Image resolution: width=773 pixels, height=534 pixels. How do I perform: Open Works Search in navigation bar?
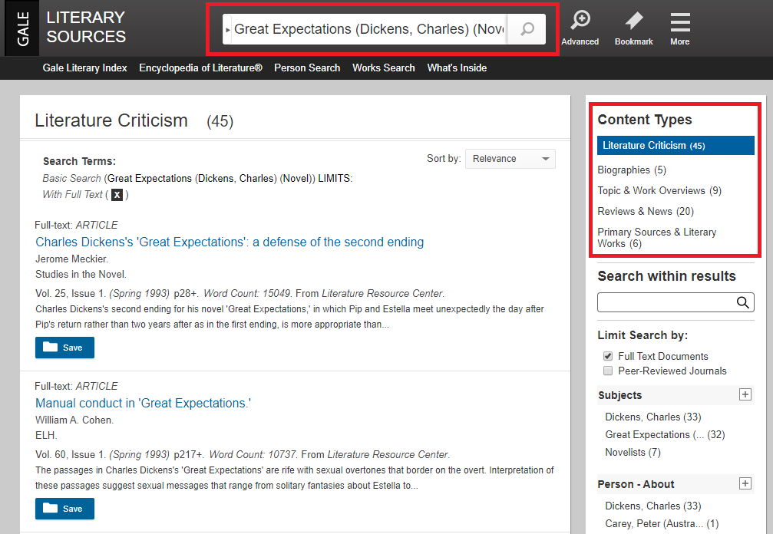click(x=383, y=68)
